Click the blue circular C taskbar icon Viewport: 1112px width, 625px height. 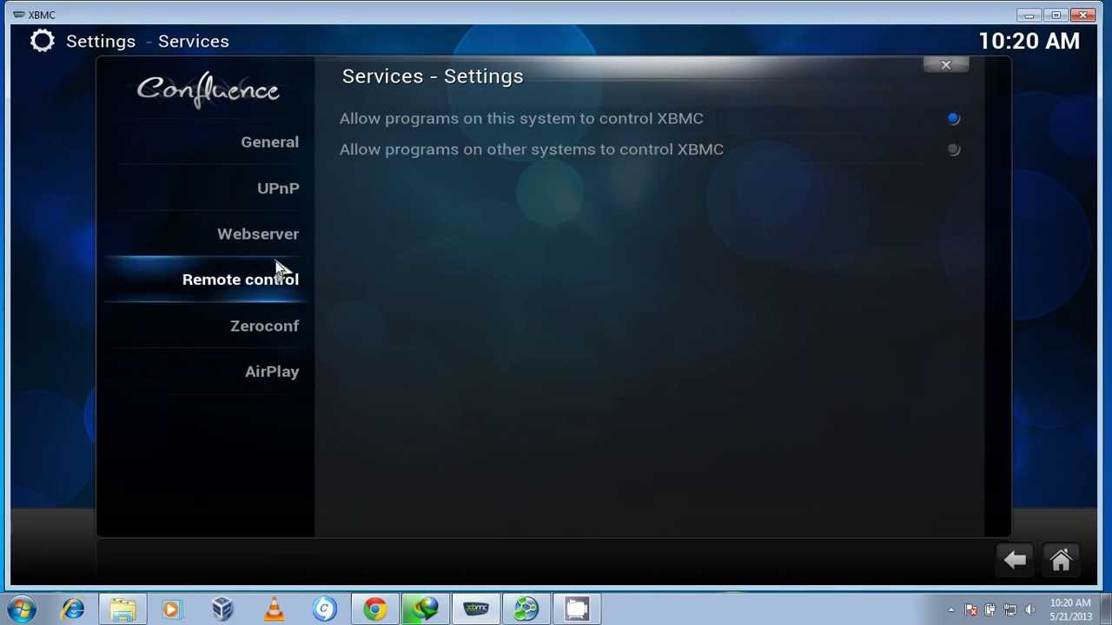pos(324,609)
